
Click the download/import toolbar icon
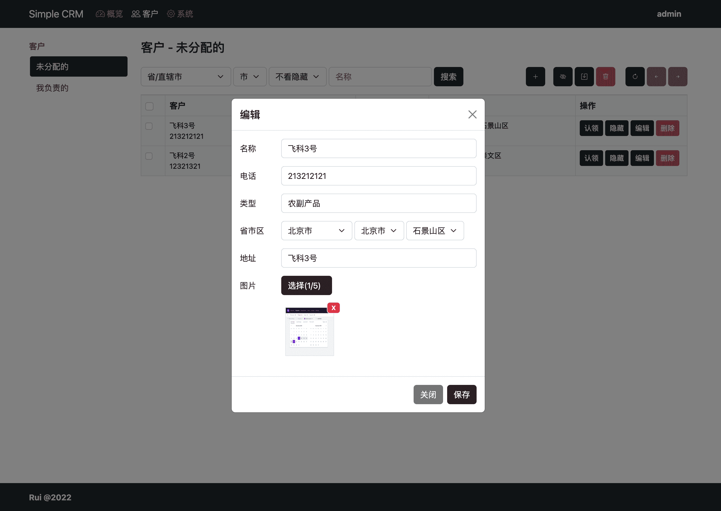pos(584,76)
